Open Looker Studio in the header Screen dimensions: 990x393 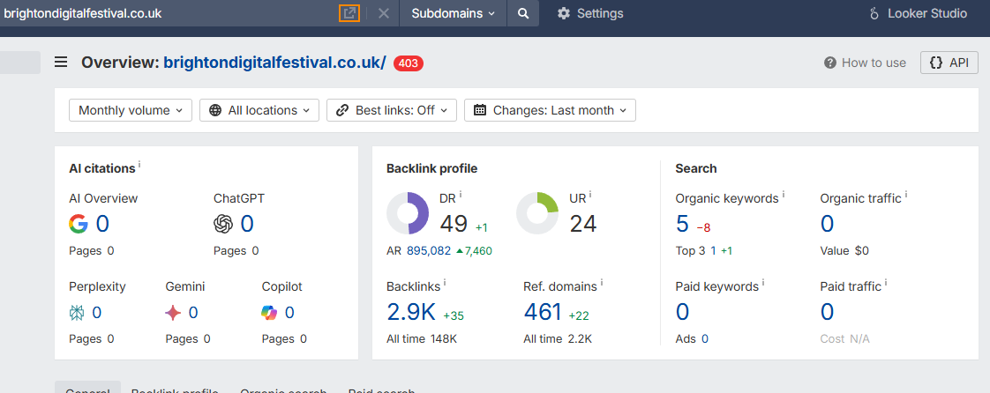[918, 13]
